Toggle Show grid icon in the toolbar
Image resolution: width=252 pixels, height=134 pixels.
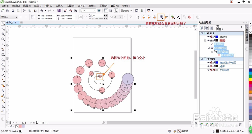(x=111, y=11)
